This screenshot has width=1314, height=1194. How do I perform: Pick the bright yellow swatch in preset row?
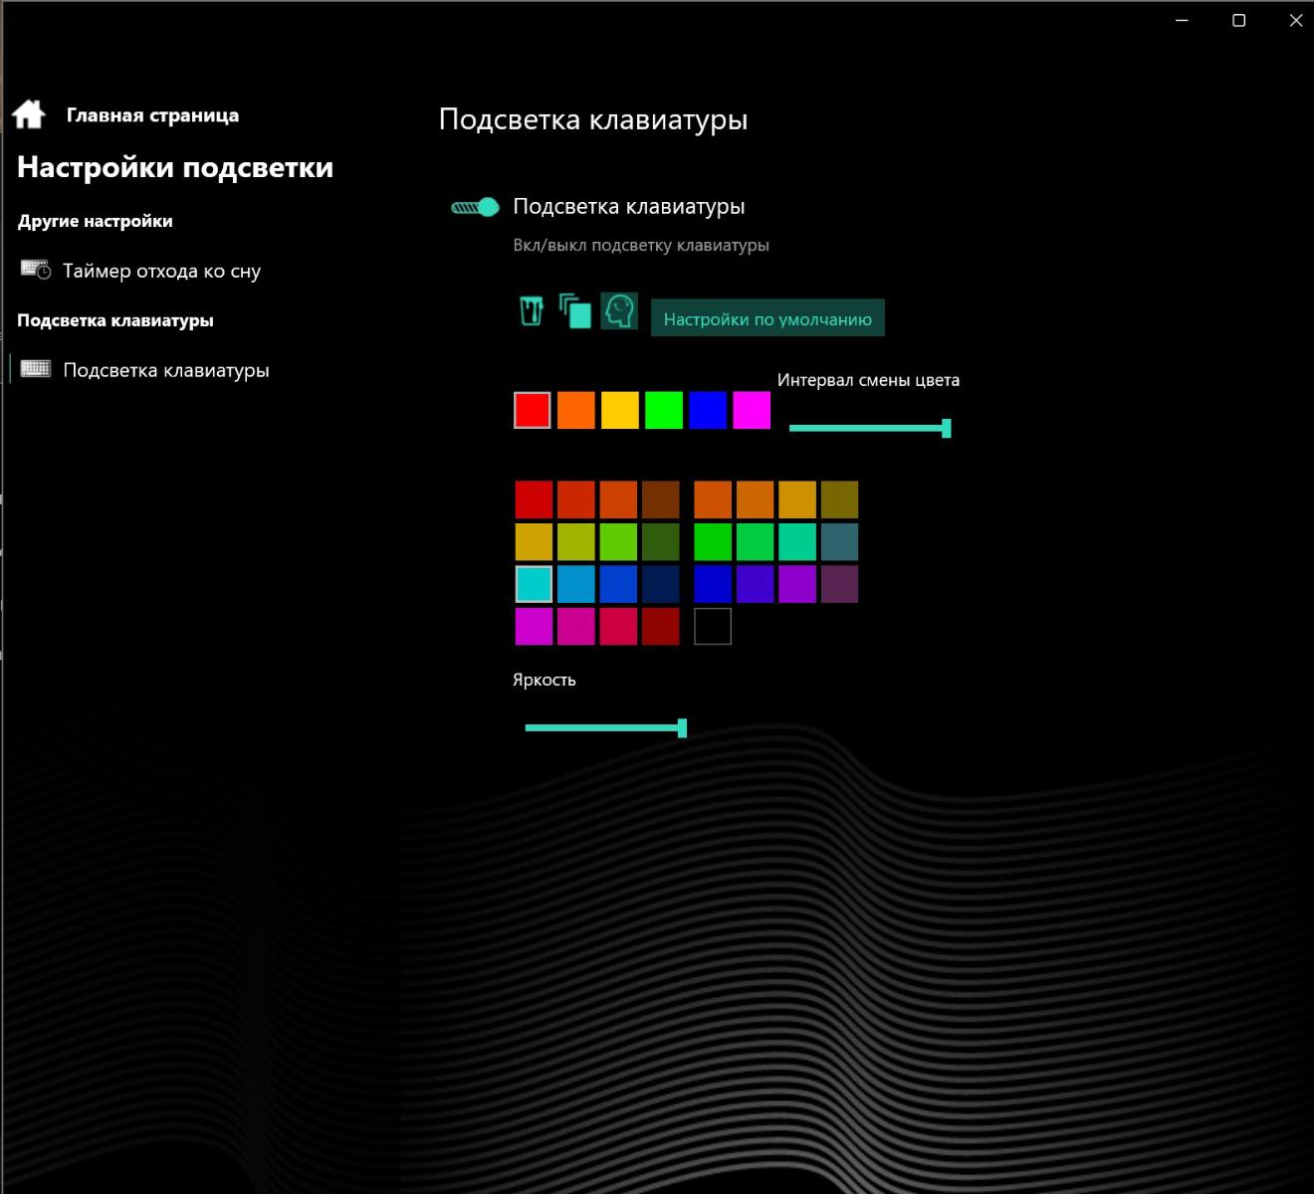[x=620, y=410]
